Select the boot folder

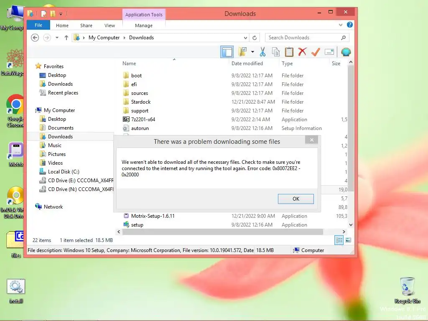pyautogui.click(x=136, y=76)
